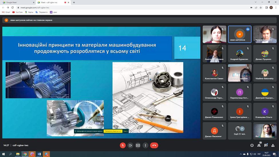Click the browser back arrow
Viewport: 279px width, 157px height.
click(3, 7)
